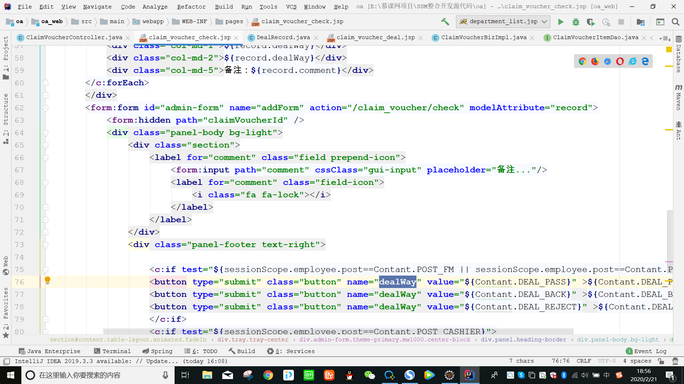Screen dimensions: 684x384
Task: Start debugging with the bug icon
Action: point(576,22)
